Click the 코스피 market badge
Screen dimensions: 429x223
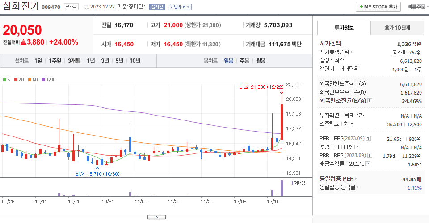pyautogui.click(x=71, y=7)
